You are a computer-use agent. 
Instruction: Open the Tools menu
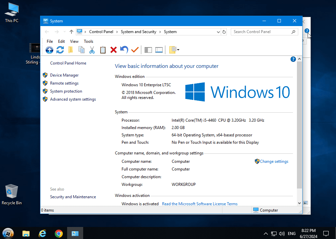[89, 41]
